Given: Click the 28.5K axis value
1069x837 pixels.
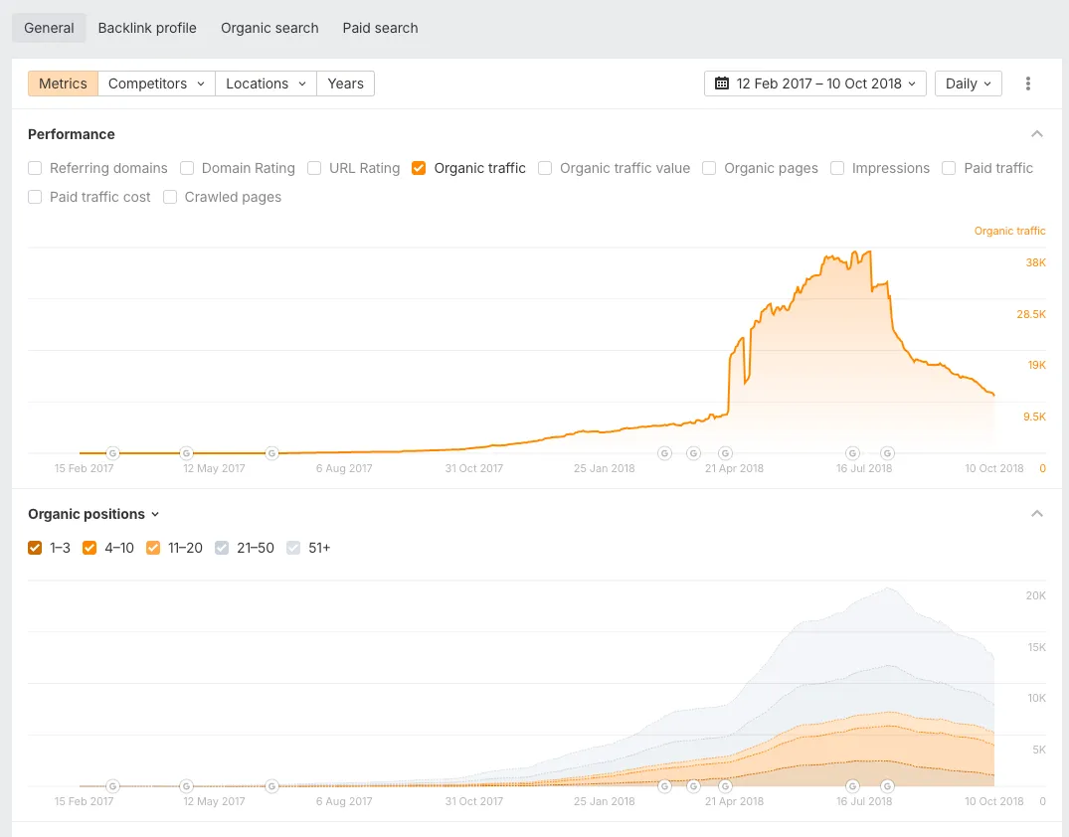Looking at the screenshot, I should pyautogui.click(x=1031, y=314).
